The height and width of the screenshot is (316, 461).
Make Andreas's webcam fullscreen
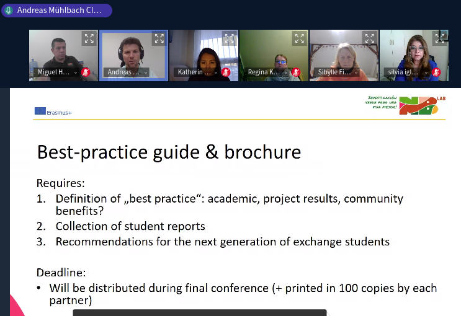pyautogui.click(x=159, y=38)
